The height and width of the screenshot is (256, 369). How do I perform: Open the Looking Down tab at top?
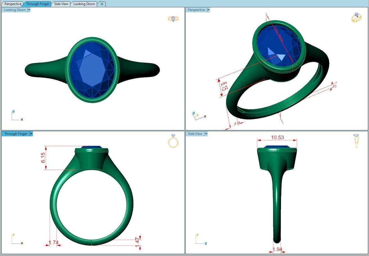(84, 4)
